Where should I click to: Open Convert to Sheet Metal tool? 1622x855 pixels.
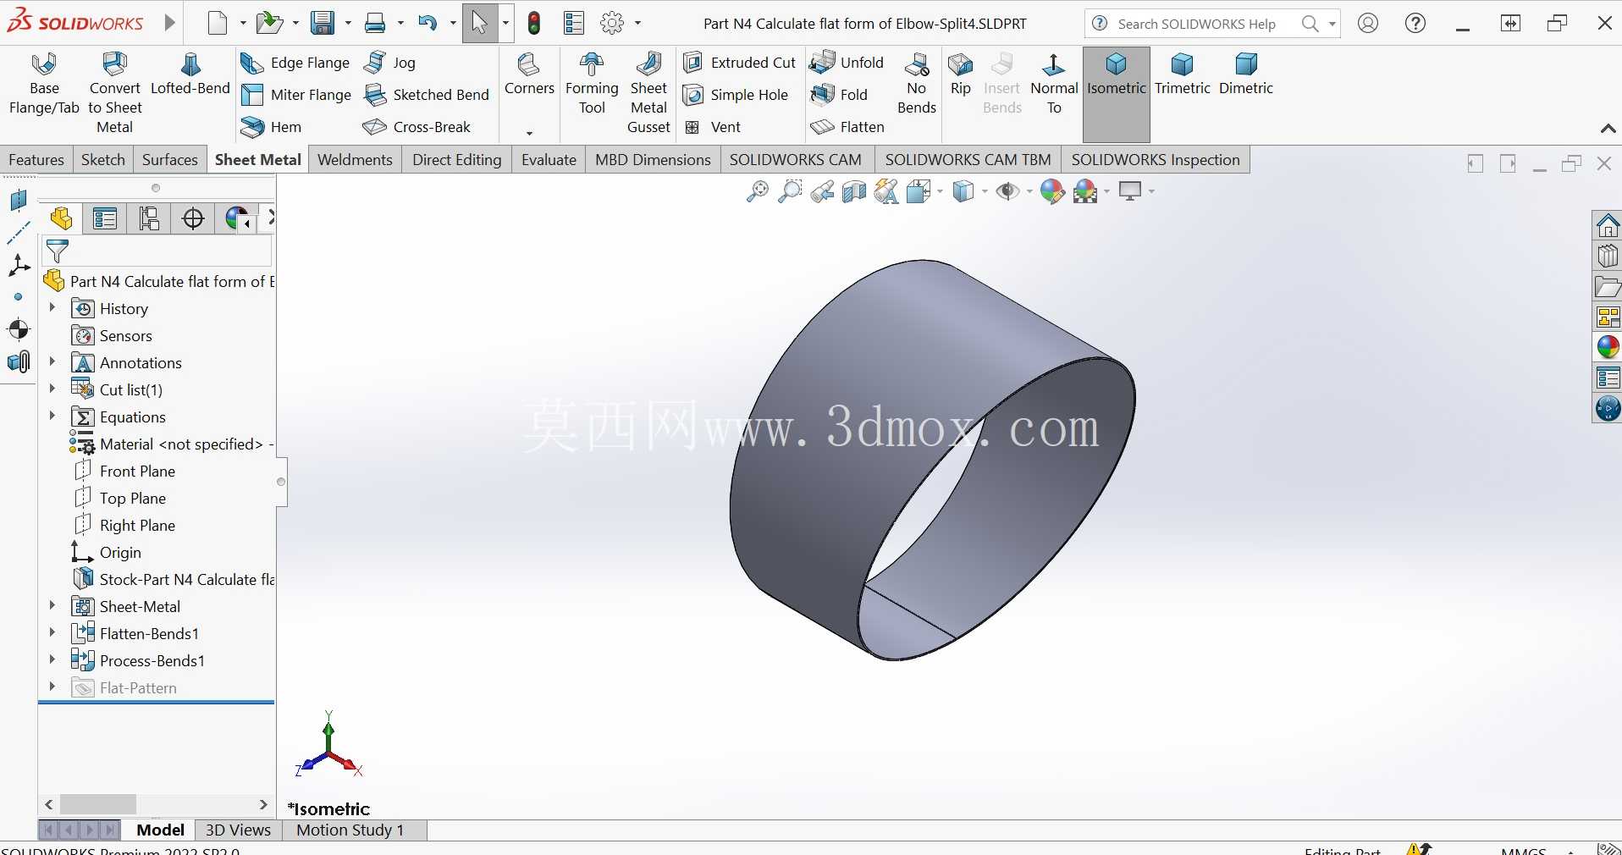coord(114,92)
